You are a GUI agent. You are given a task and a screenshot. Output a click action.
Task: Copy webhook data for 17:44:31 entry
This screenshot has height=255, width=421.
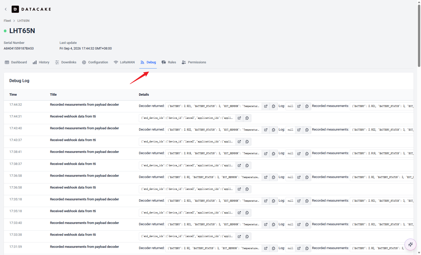[x=247, y=118]
